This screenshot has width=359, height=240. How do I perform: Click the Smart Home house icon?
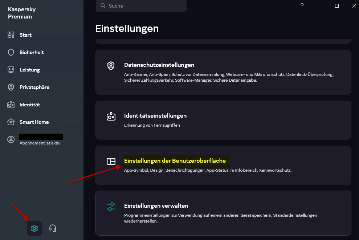[x=11, y=122]
